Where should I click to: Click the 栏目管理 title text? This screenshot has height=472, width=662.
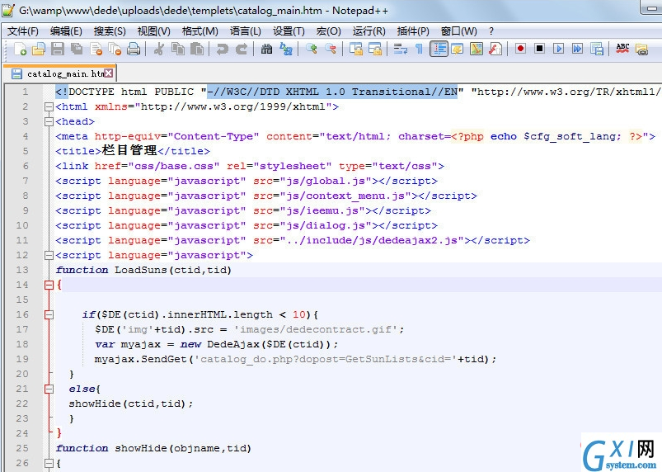tap(129, 150)
